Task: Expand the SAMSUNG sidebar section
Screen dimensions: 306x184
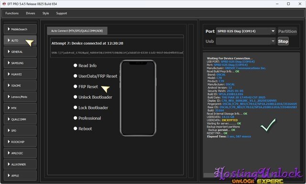Action: [20, 63]
